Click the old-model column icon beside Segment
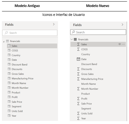 [x=9, y=106]
